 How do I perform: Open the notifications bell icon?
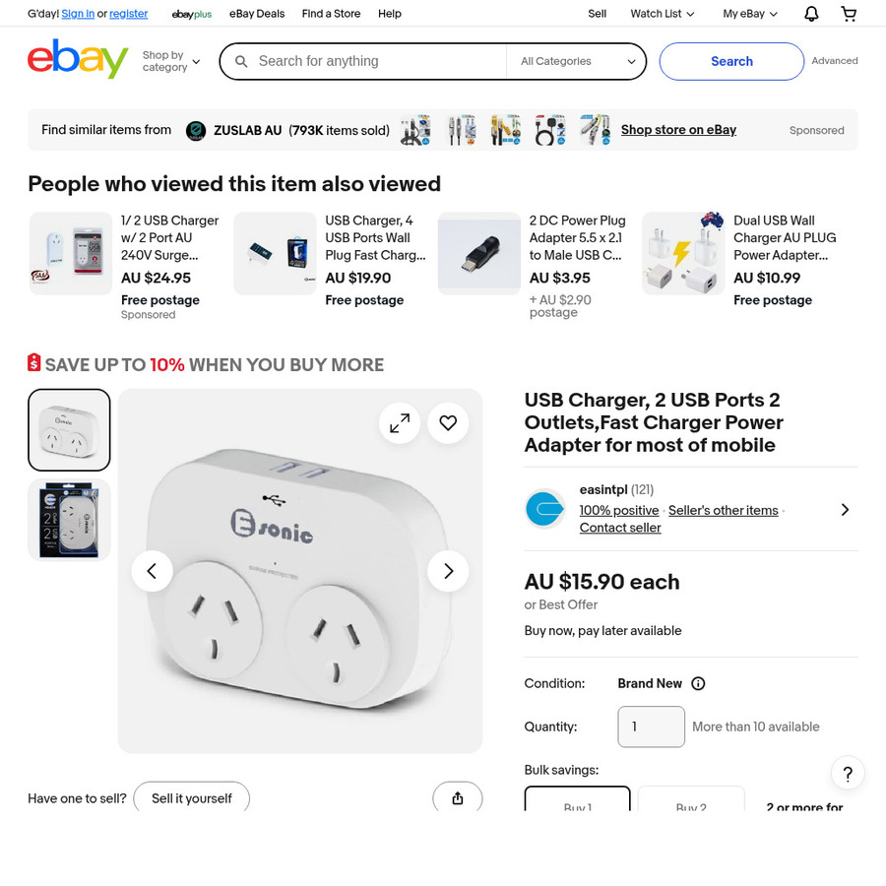click(x=811, y=14)
